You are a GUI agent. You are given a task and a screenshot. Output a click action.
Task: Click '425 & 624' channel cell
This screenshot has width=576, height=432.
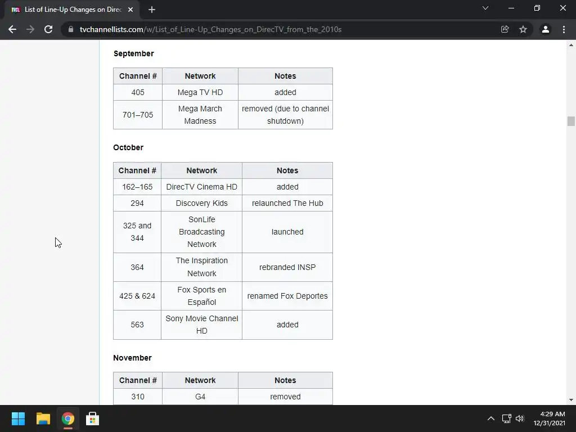137,296
